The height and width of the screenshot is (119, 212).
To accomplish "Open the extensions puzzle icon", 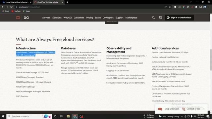I will (x=196, y=7).
